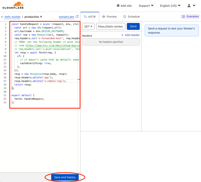201x182 pixels.
Task: Click the 'Send a request to test' info box
Action: [172, 31]
